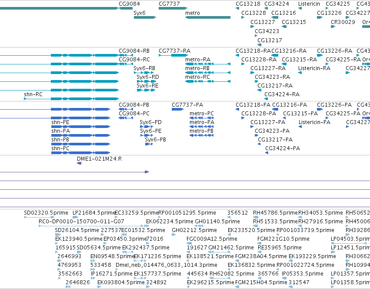Image resolution: width=370 pixels, height=289 pixels.
Task: Select the Syx6-PD protein label
Action: tap(150, 122)
